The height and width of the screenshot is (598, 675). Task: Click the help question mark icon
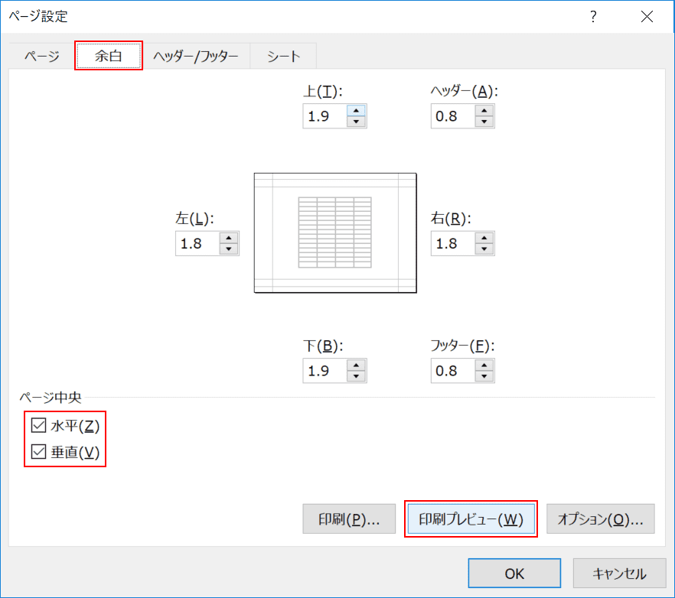[594, 16]
